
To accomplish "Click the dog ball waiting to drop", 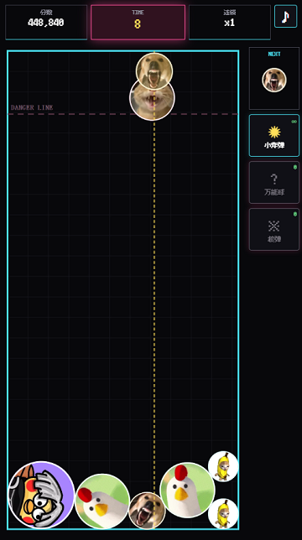I will (154, 71).
